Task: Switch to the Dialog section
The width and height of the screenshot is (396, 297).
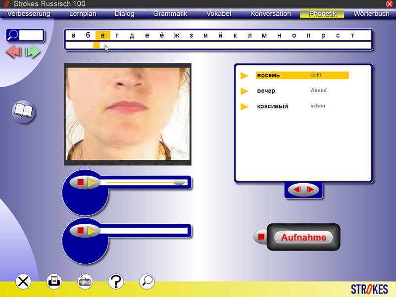Action: (x=124, y=14)
